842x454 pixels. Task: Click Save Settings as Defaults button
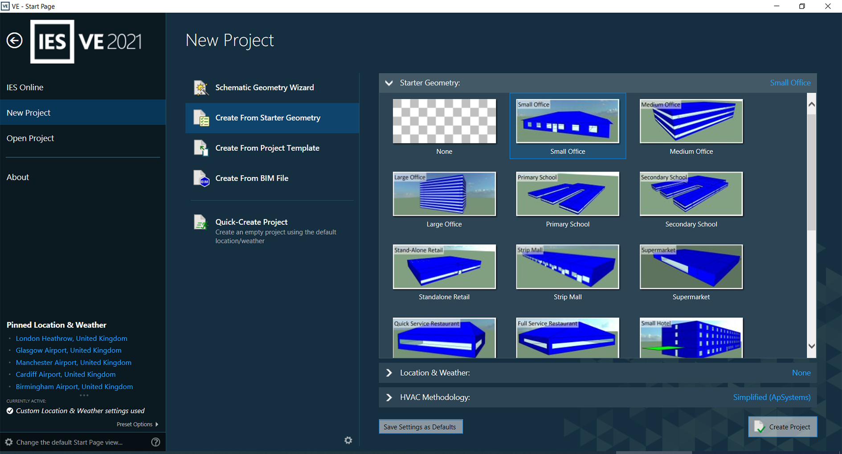tap(420, 427)
